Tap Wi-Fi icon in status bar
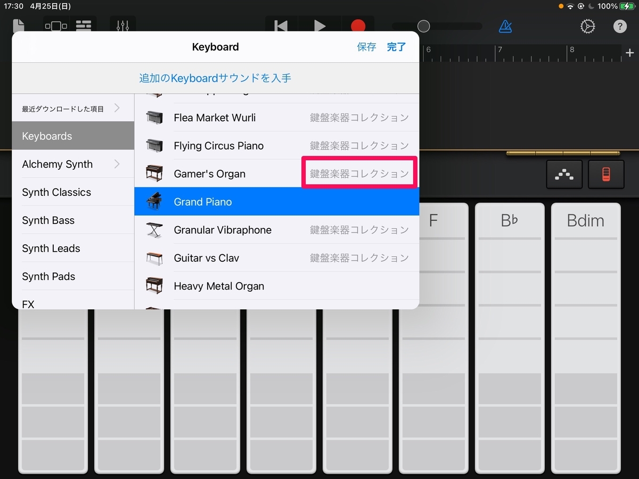Viewport: 639px width, 479px height. (x=570, y=6)
